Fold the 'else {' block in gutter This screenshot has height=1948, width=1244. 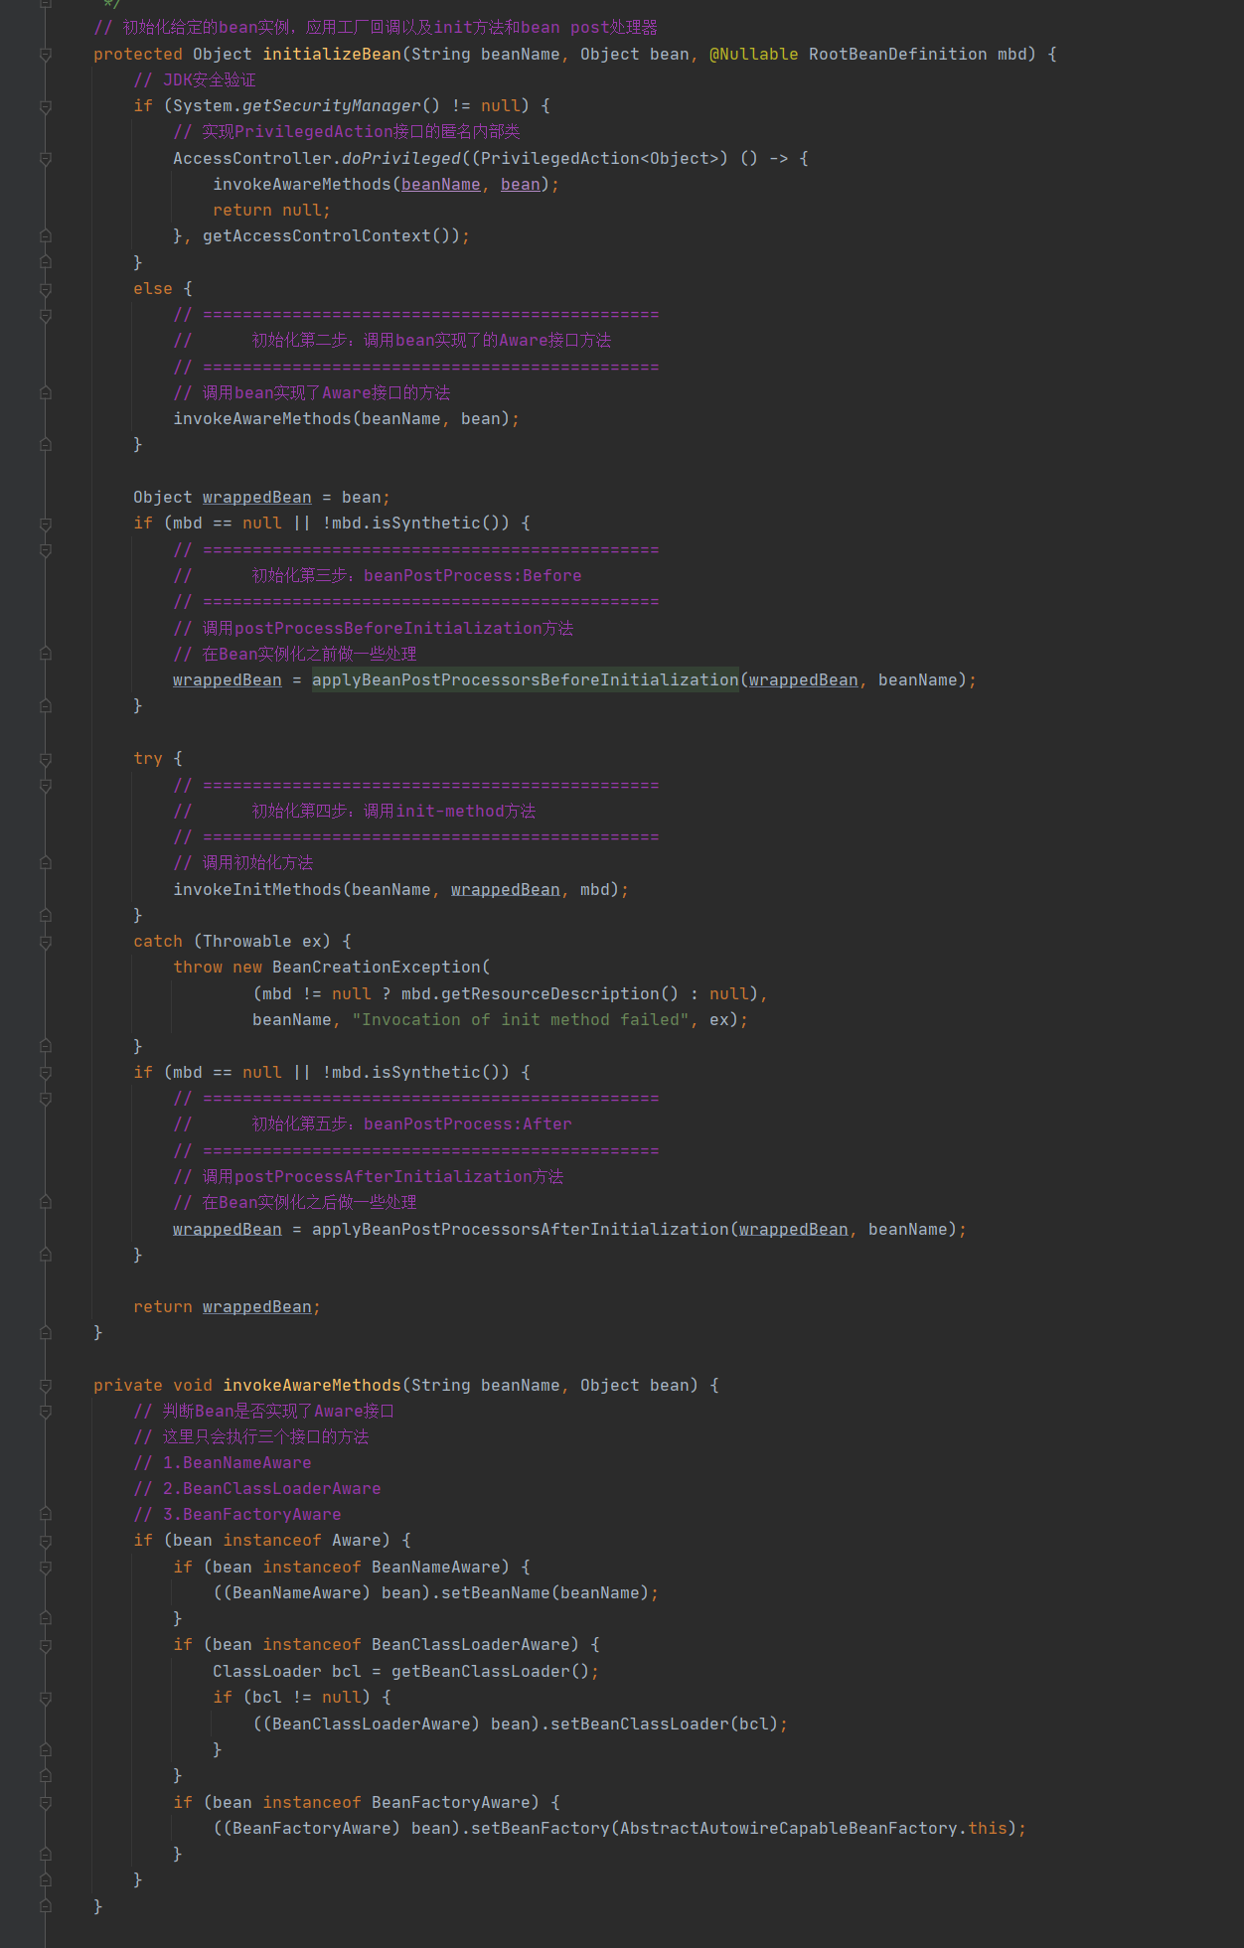coord(46,289)
